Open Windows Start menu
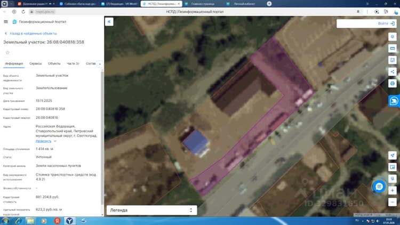This screenshot has width=400, height=225. point(5,221)
